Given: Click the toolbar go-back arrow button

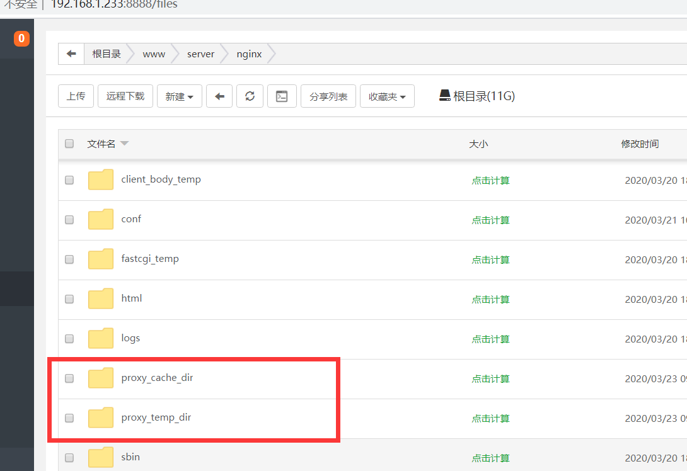Looking at the screenshot, I should click(219, 96).
